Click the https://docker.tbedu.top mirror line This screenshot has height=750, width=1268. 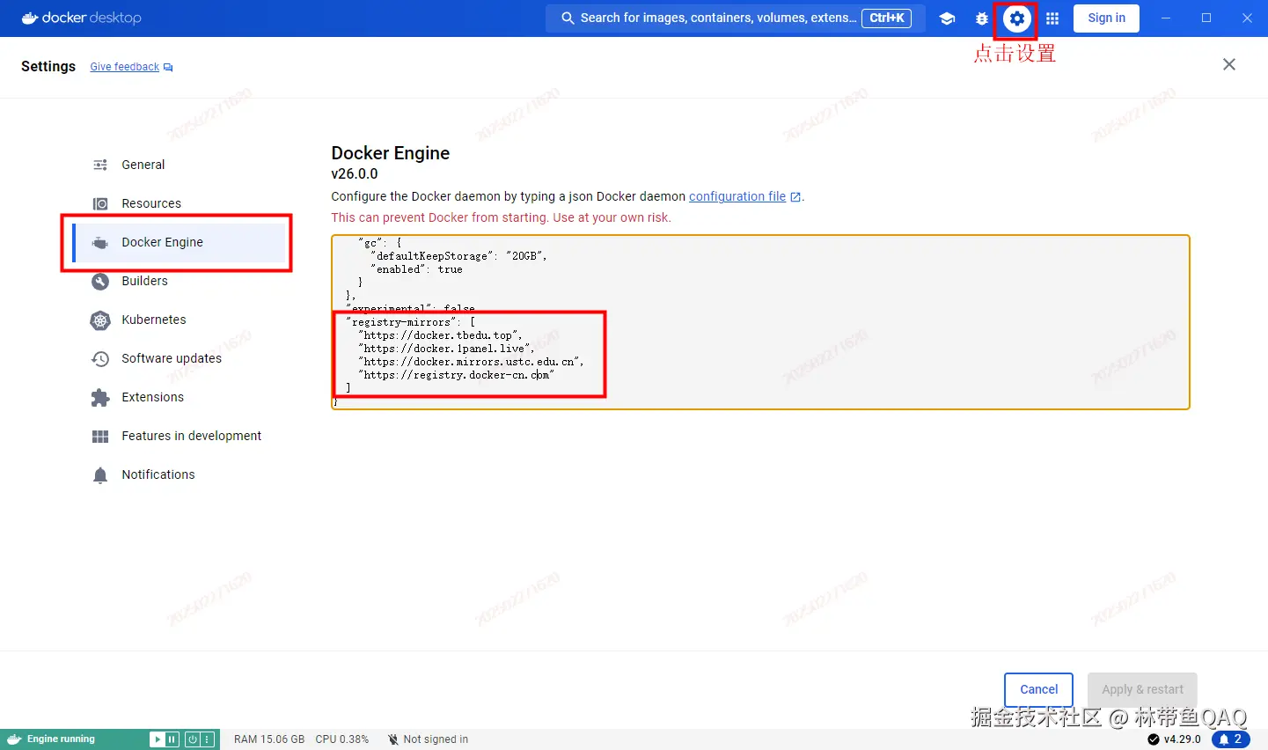click(440, 335)
